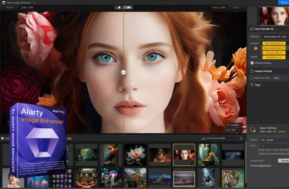Click the Refresh preview icon
The image size is (289, 189).
click(229, 125)
